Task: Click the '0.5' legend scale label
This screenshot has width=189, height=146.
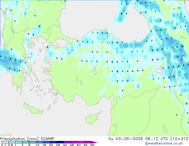Action: (10, 145)
